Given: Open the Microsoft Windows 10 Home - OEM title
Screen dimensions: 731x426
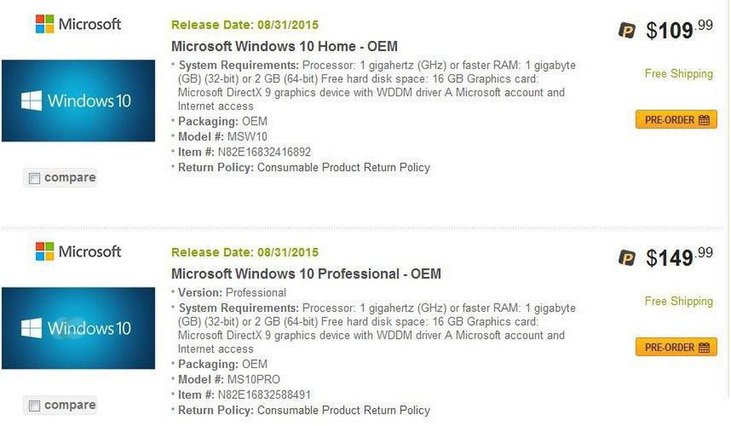Looking at the screenshot, I should pyautogui.click(x=285, y=46).
